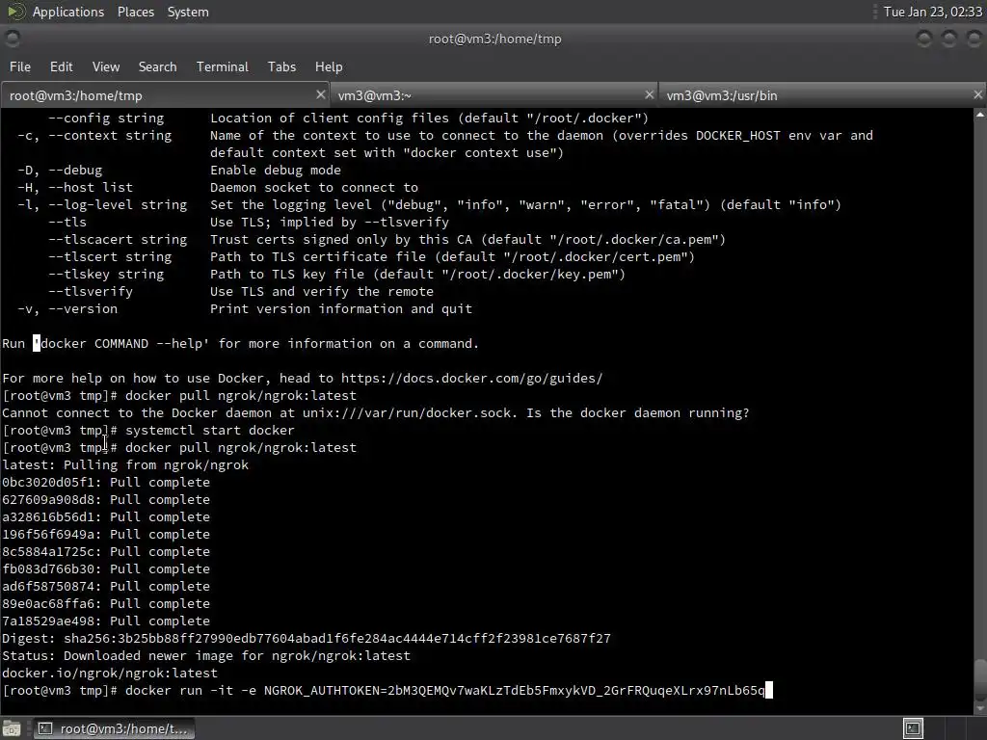Click the Digest sha256 hash line
The height and width of the screenshot is (740, 987).
(306, 638)
